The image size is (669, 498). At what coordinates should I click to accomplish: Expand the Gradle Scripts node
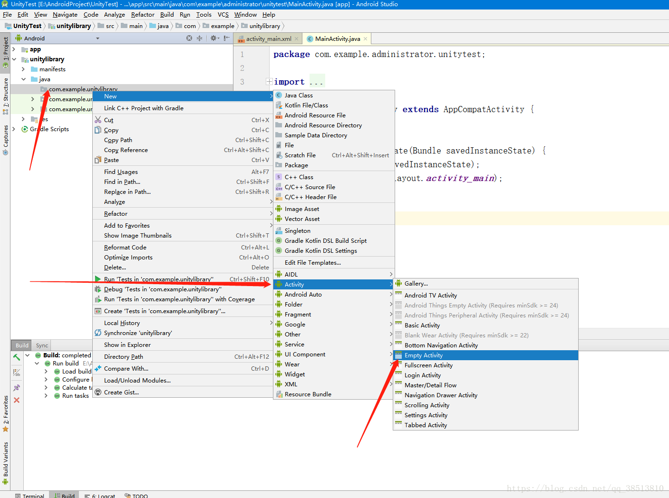[14, 129]
